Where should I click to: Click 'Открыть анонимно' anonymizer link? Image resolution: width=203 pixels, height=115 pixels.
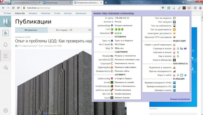123,26
